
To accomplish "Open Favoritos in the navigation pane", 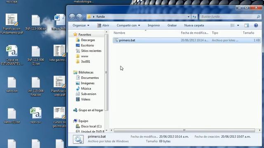I will pyautogui.click(x=85, y=35).
